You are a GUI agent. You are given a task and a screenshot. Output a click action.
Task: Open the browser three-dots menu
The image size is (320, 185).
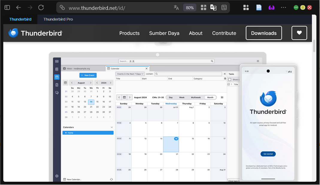click(283, 7)
